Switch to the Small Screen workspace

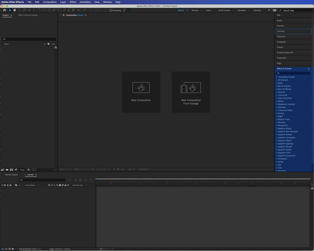pyautogui.click(x=224, y=10)
